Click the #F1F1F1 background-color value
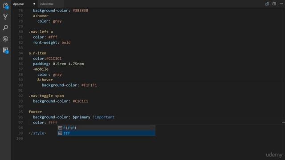 click(x=89, y=85)
